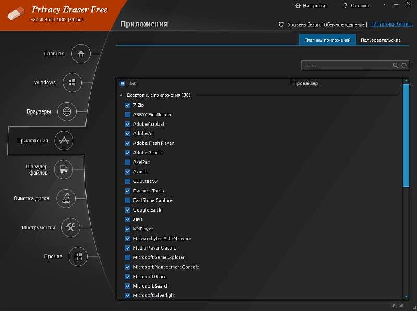Open the Справка help menu
The image size is (417, 311).
click(356, 6)
